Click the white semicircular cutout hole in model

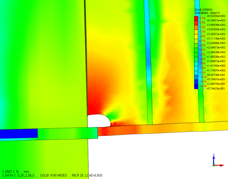pos(99,121)
